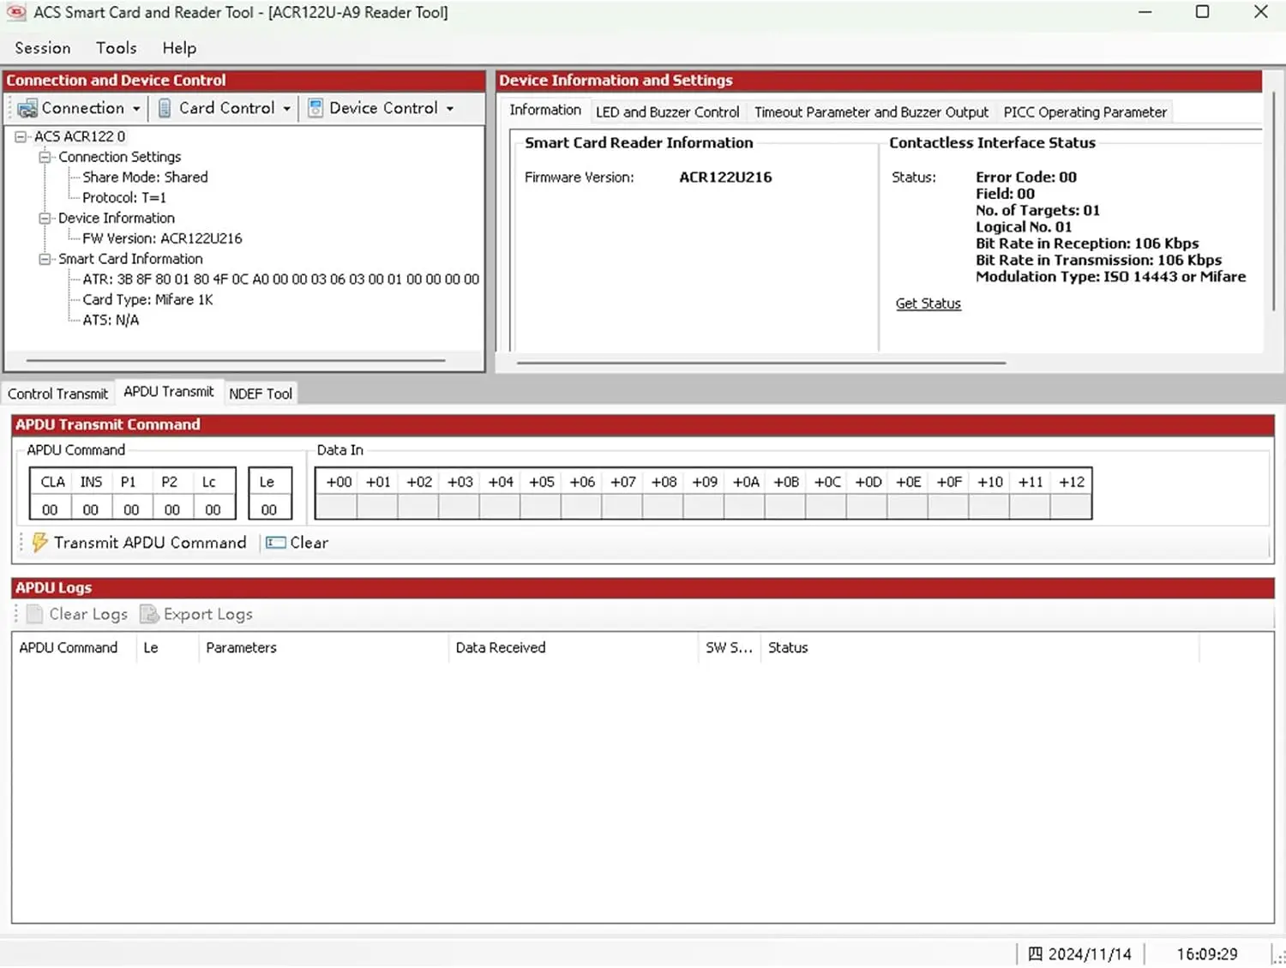Click the Connection toolbar icon
The width and height of the screenshot is (1286, 968).
click(x=27, y=108)
